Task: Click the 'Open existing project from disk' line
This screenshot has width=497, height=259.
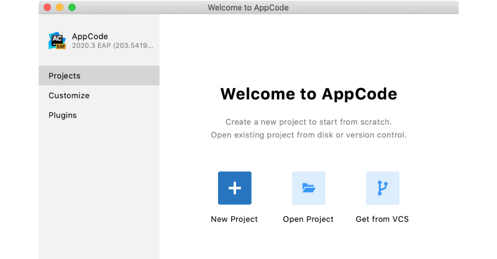Action: 309,135
